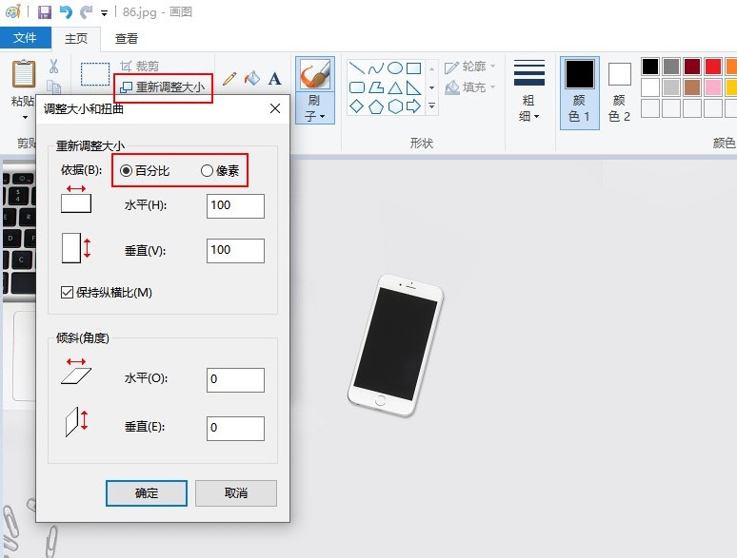Screen dimensions: 737x558
Task: Pick the bright red palette swatch
Action: pos(713,67)
